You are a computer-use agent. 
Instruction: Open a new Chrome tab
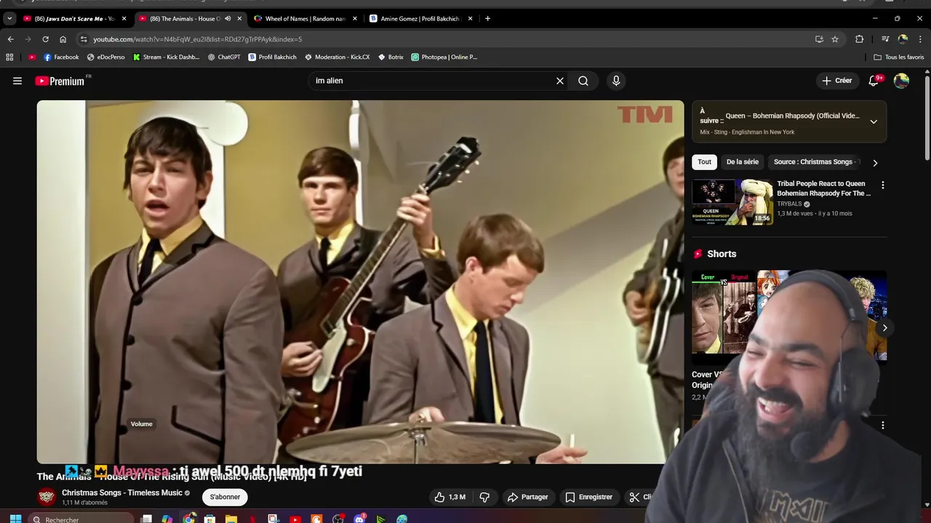[x=487, y=18]
